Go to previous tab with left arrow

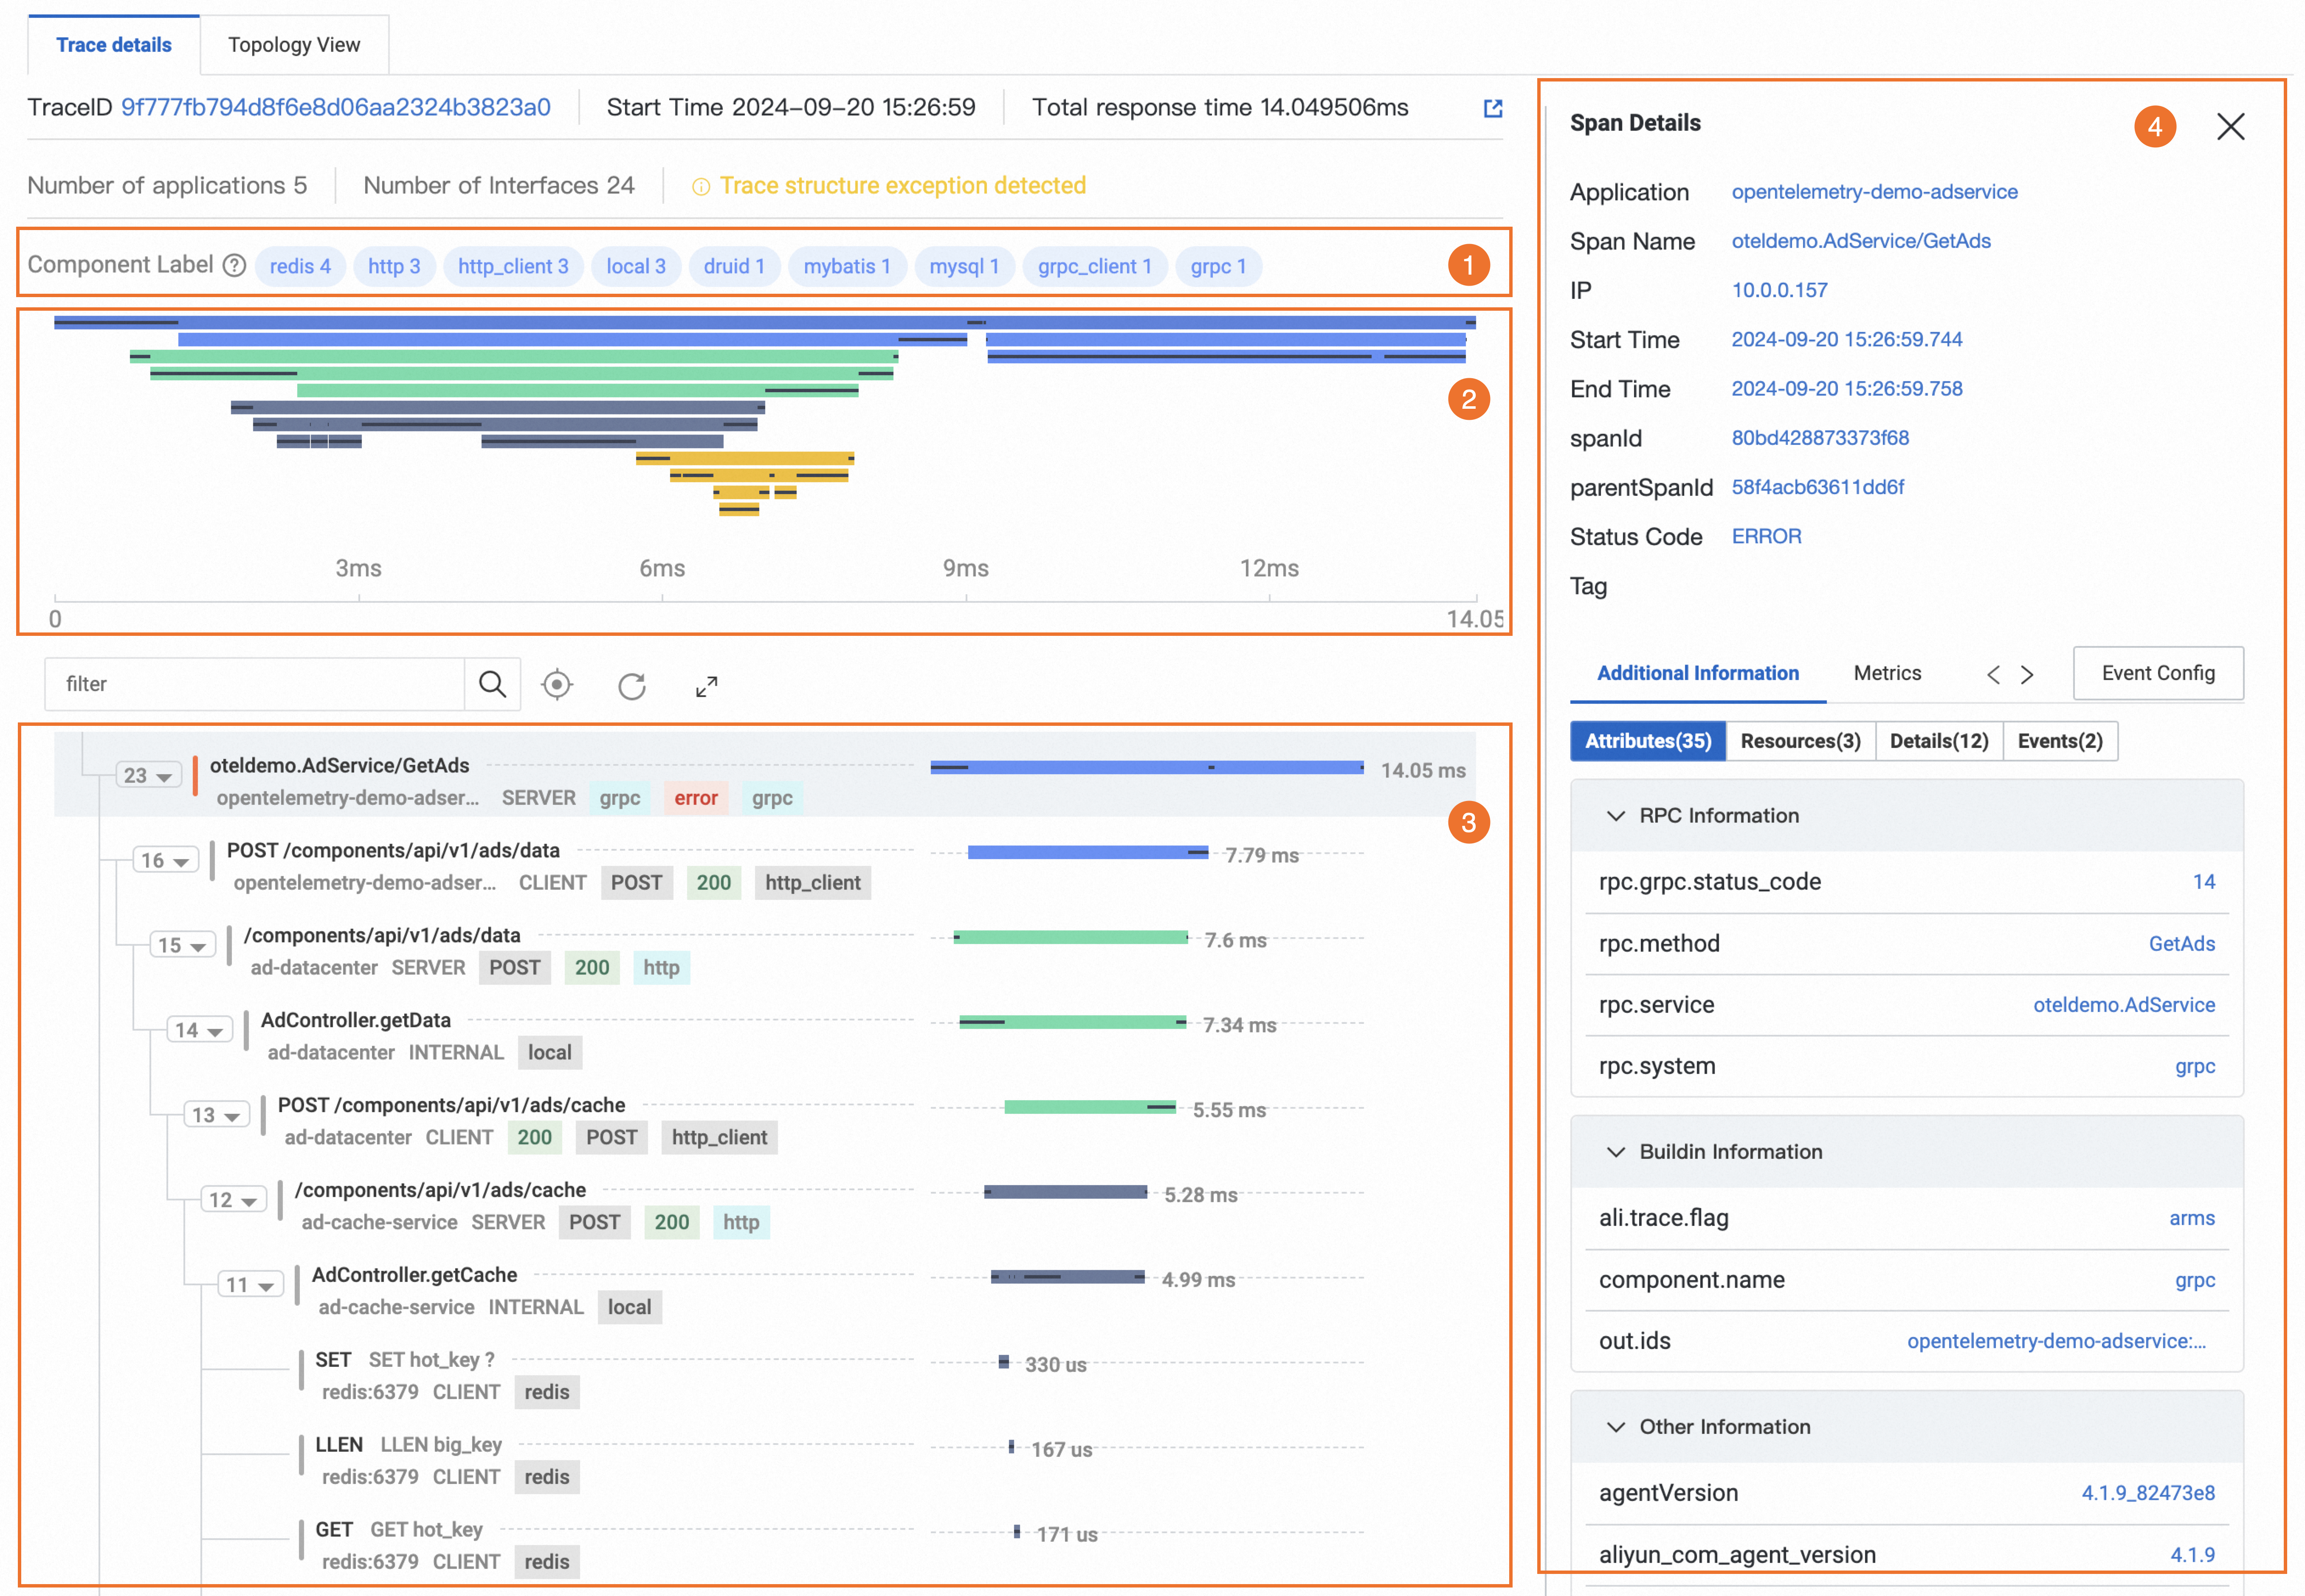point(1993,674)
